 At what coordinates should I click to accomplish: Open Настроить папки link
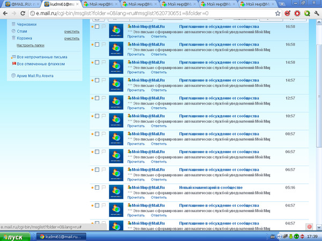pos(31,46)
